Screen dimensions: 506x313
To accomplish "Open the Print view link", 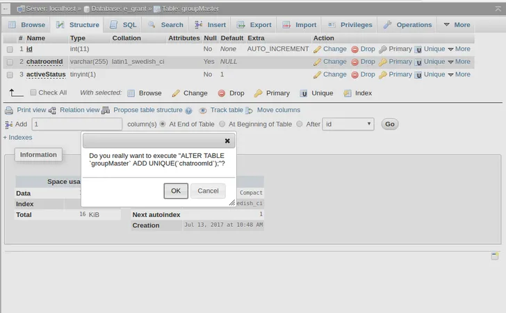I will pos(31,110).
